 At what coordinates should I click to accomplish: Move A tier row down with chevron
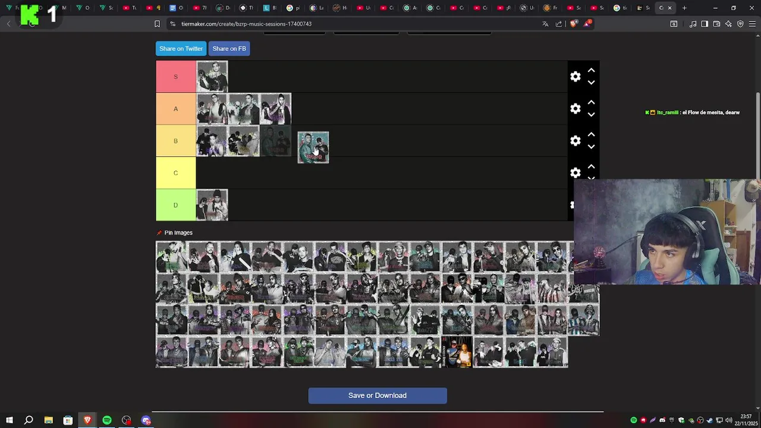591,115
